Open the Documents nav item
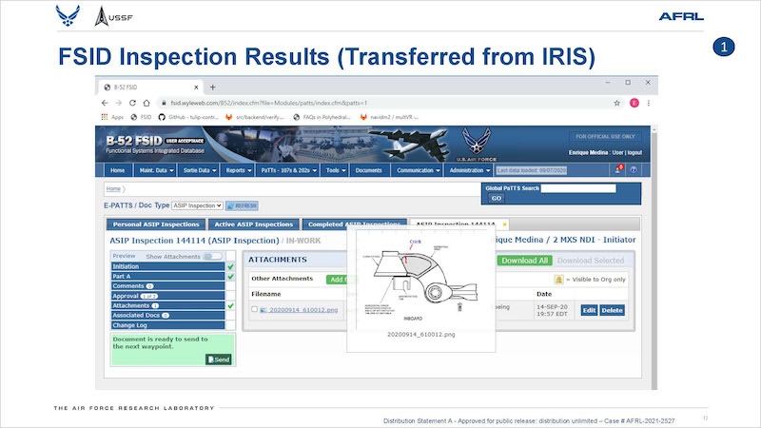Screen dimensions: 761x428 pyautogui.click(x=369, y=170)
